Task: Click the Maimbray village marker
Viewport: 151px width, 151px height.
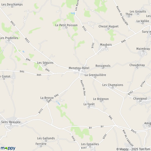Action: [x=143, y=51]
